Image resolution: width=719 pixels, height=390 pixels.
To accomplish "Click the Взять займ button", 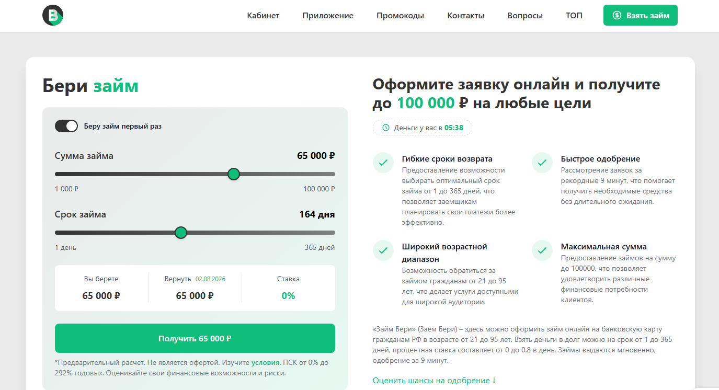I will click(x=641, y=15).
